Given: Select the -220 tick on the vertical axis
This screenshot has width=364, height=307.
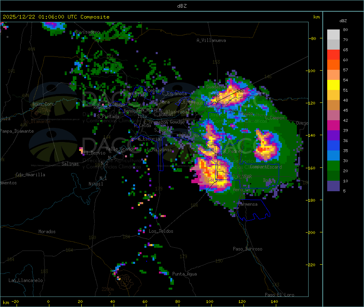Looking at the screenshot, I should pyautogui.click(x=310, y=265).
